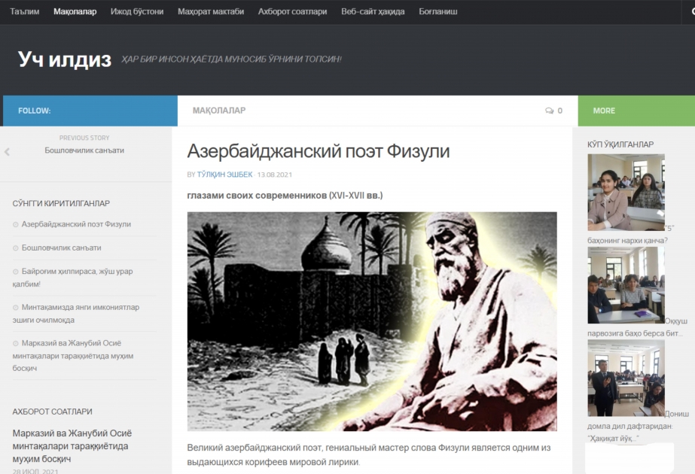
Task: Open author link ТЎЛҚИН ЭШБЕК
Action: (x=224, y=175)
